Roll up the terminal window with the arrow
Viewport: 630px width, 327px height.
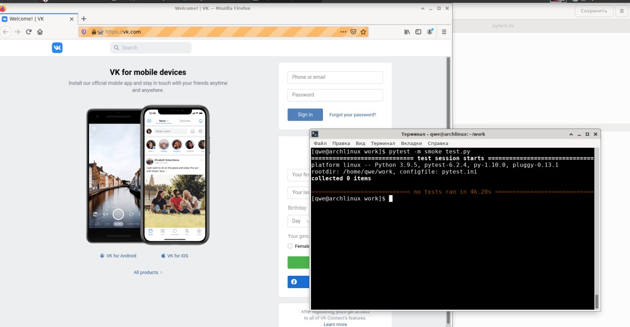[x=570, y=134]
